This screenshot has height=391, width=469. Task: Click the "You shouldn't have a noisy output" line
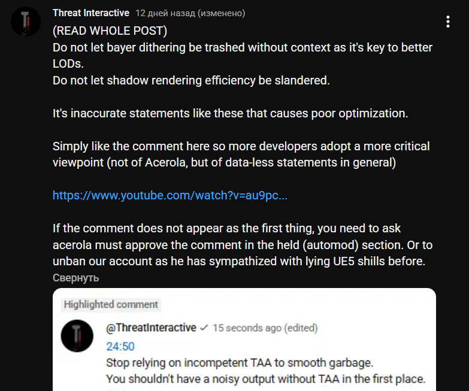click(x=265, y=378)
